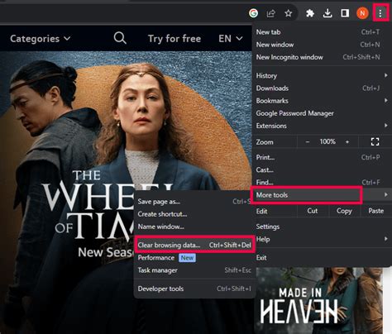Viewport: 392px width, 334px height.
Task: Open Downloads from the menu
Action: pos(322,88)
